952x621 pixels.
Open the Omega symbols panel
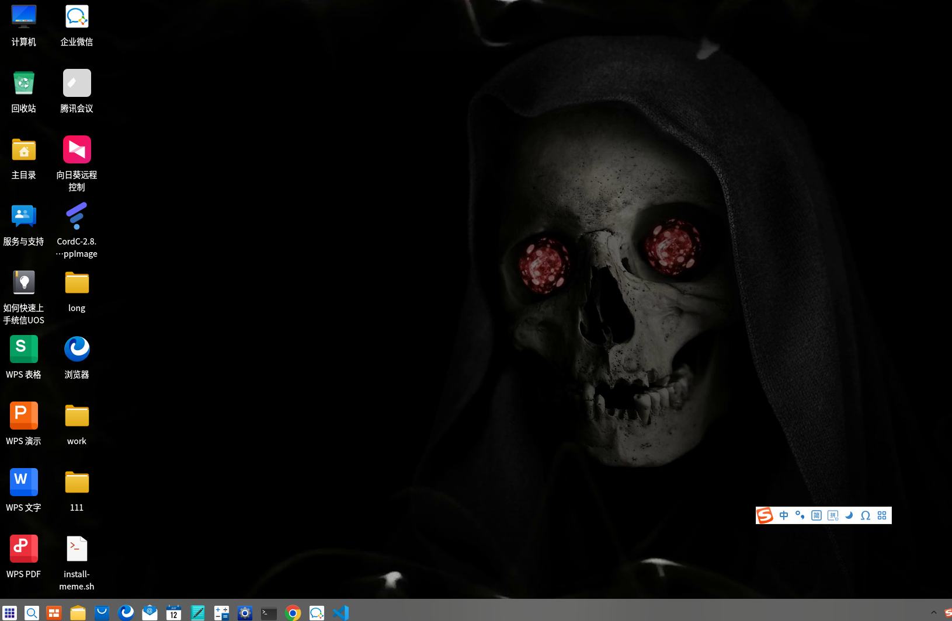[866, 515]
